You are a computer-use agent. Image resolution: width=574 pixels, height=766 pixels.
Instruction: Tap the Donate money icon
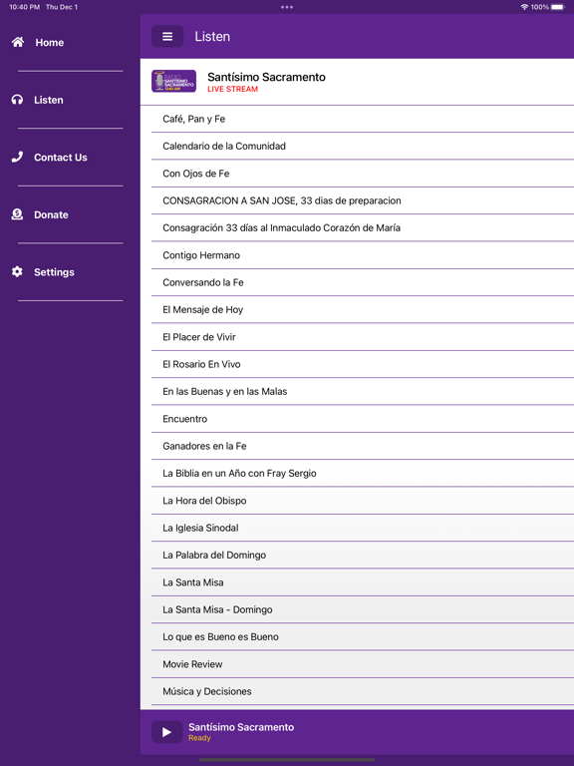(x=17, y=214)
